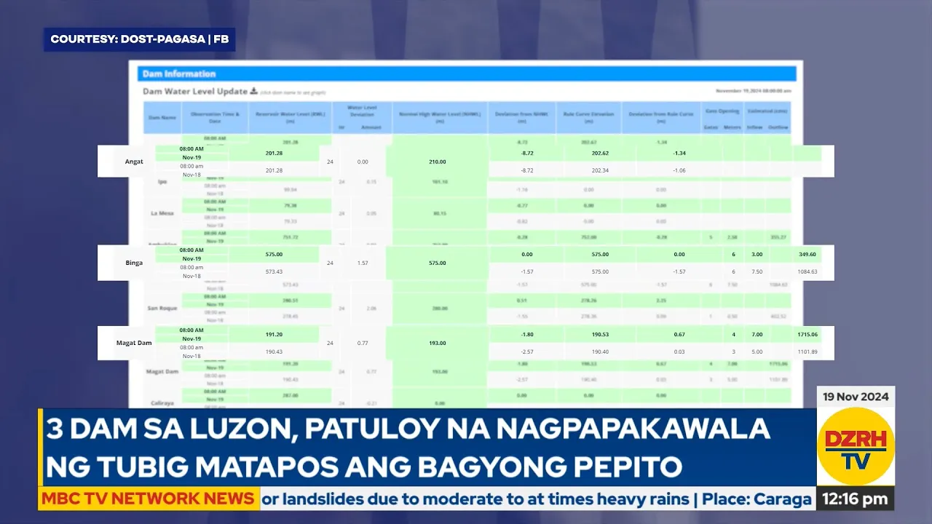932x524 pixels.
Task: Click the Rule Curve Elevation column header
Action: (x=588, y=117)
